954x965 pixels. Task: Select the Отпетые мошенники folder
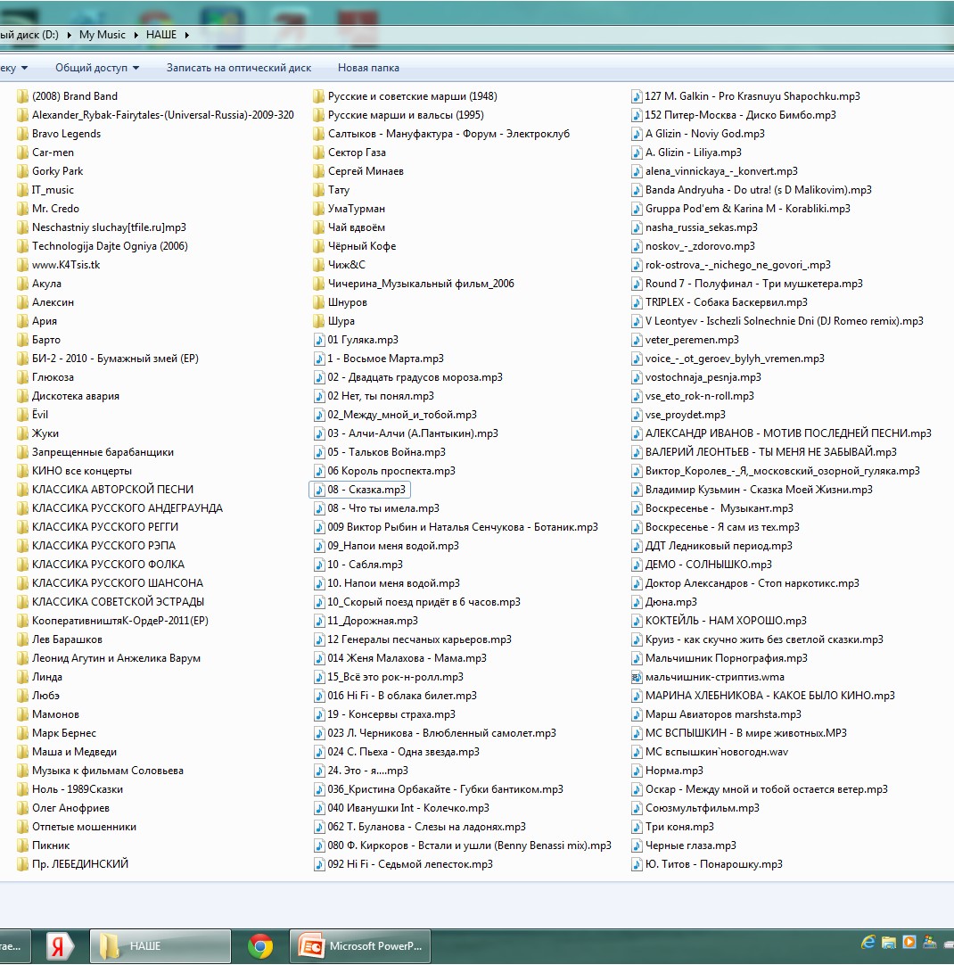77,827
